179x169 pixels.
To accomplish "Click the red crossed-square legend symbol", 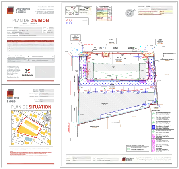I will [67, 20].
